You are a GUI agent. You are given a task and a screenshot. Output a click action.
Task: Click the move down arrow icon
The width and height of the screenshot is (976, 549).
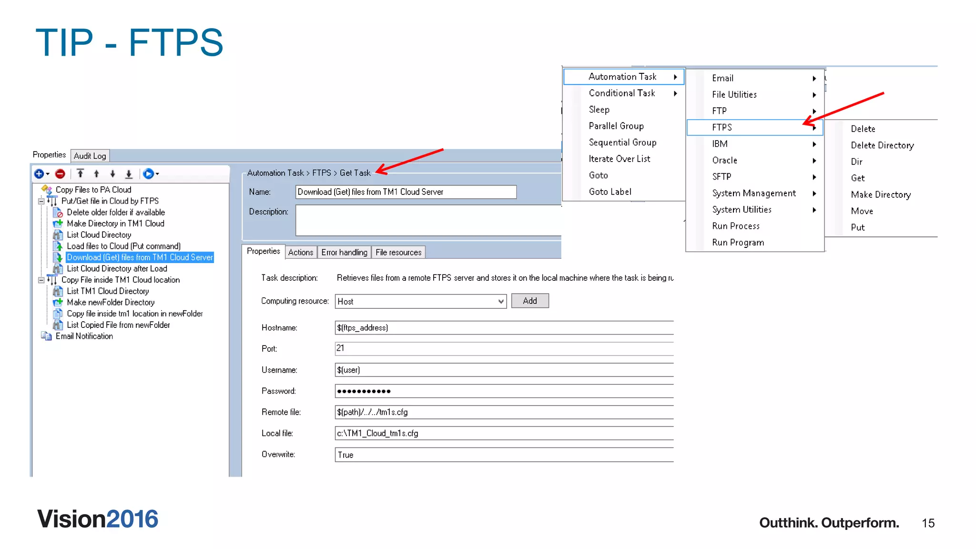coord(112,174)
